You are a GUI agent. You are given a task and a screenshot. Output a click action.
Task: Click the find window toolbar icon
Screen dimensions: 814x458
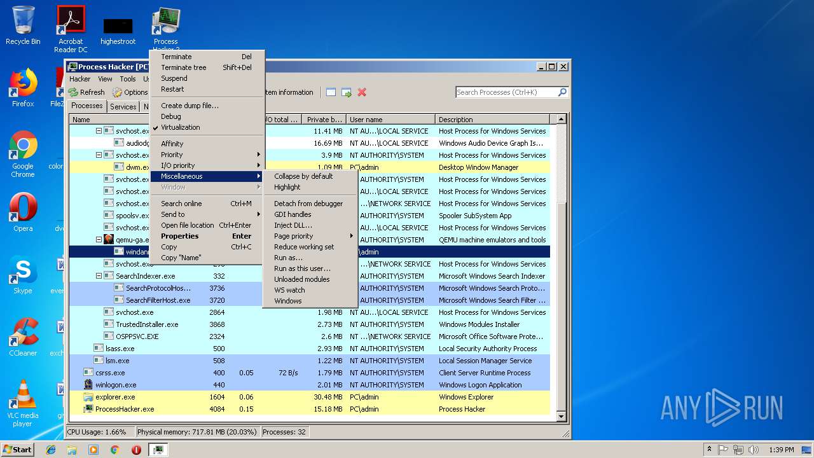pos(331,92)
